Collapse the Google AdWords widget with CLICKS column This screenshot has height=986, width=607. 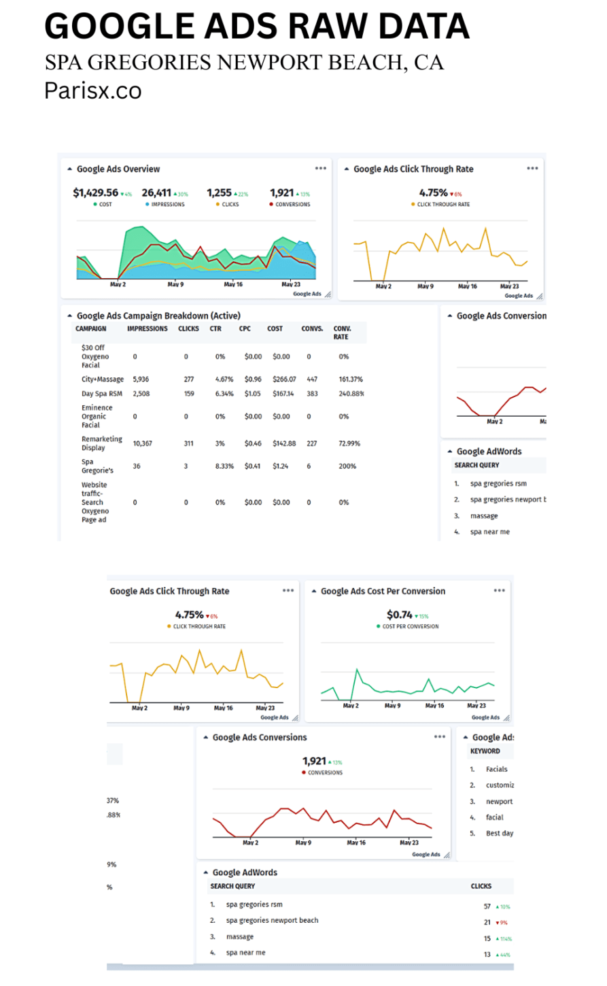pos(206,872)
